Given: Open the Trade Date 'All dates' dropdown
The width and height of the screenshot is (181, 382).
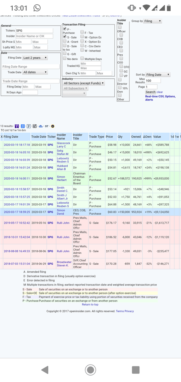Looking at the screenshot, I should click(x=35, y=72).
